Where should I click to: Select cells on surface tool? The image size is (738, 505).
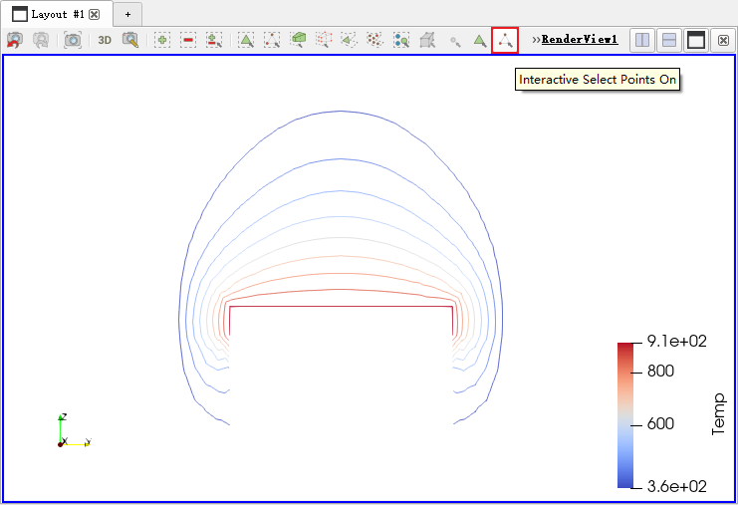click(x=245, y=40)
